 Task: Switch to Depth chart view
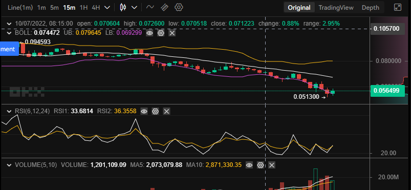coord(371,8)
